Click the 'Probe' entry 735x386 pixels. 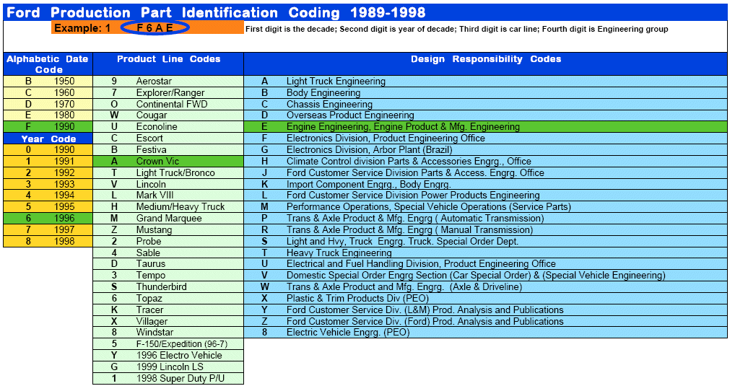(168, 241)
